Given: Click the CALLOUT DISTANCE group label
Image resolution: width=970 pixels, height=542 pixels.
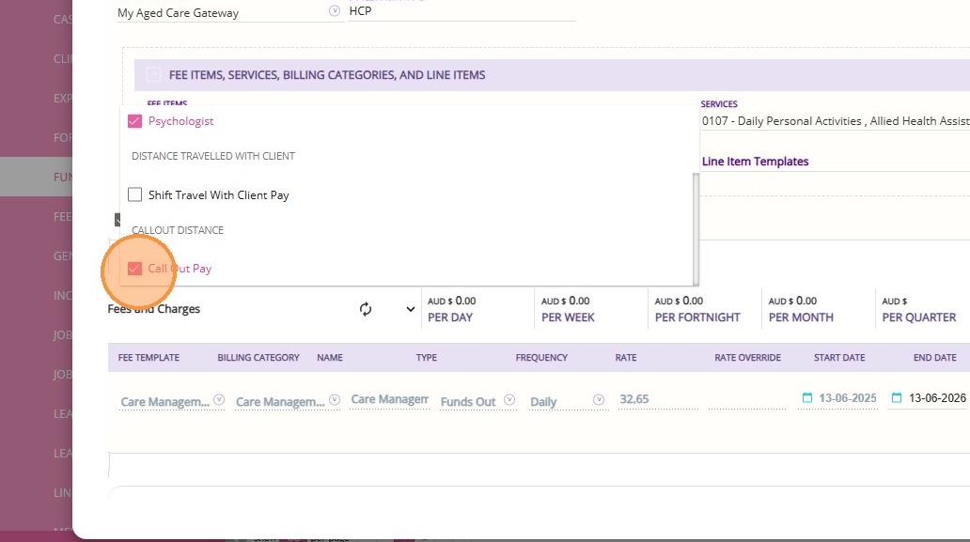Looking at the screenshot, I should 178,230.
